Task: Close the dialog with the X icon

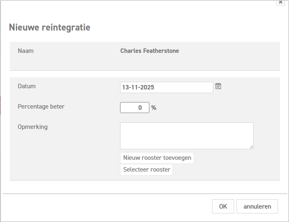Action: coord(280,2)
